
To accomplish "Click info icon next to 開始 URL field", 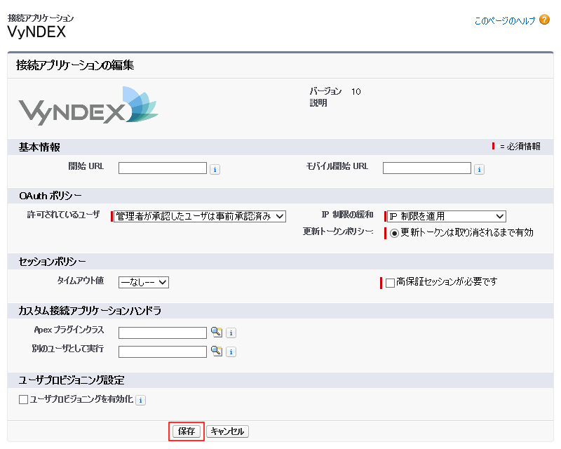I will (x=215, y=169).
